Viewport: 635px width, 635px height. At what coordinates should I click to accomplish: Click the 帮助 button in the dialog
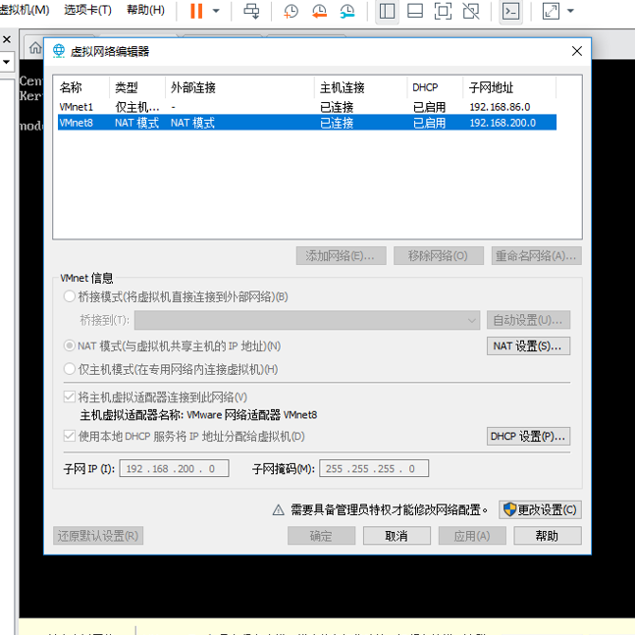(548, 536)
